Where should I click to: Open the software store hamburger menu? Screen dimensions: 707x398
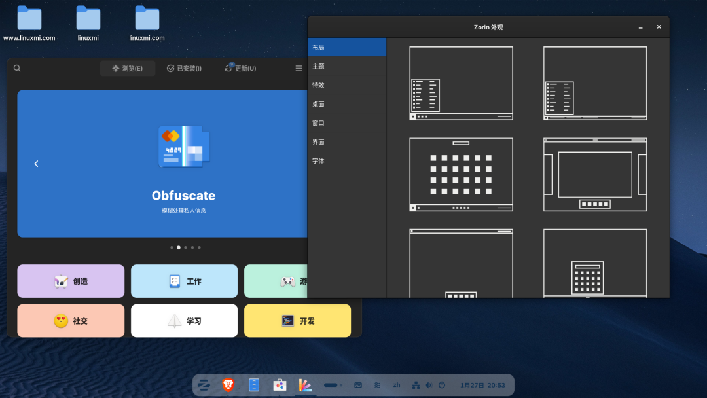299,67
